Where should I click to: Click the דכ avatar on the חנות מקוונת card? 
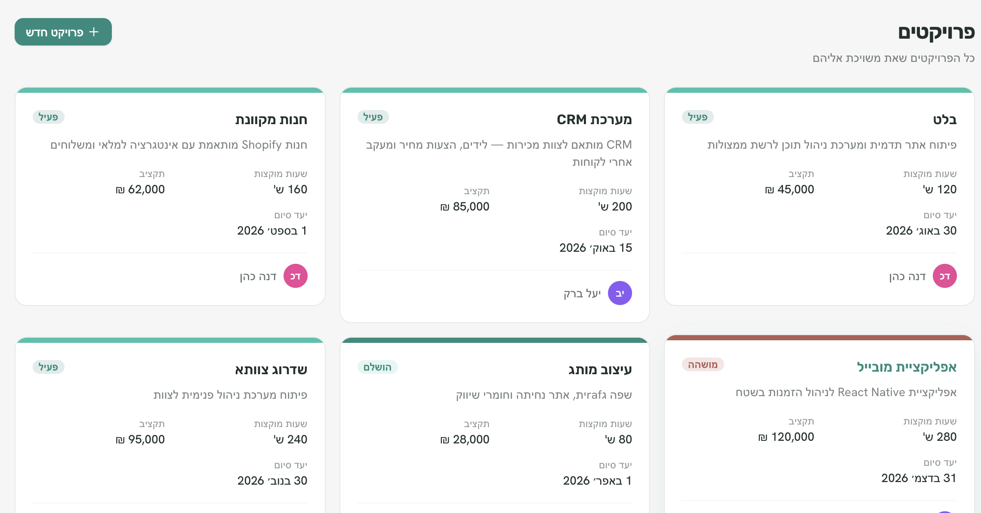295,276
